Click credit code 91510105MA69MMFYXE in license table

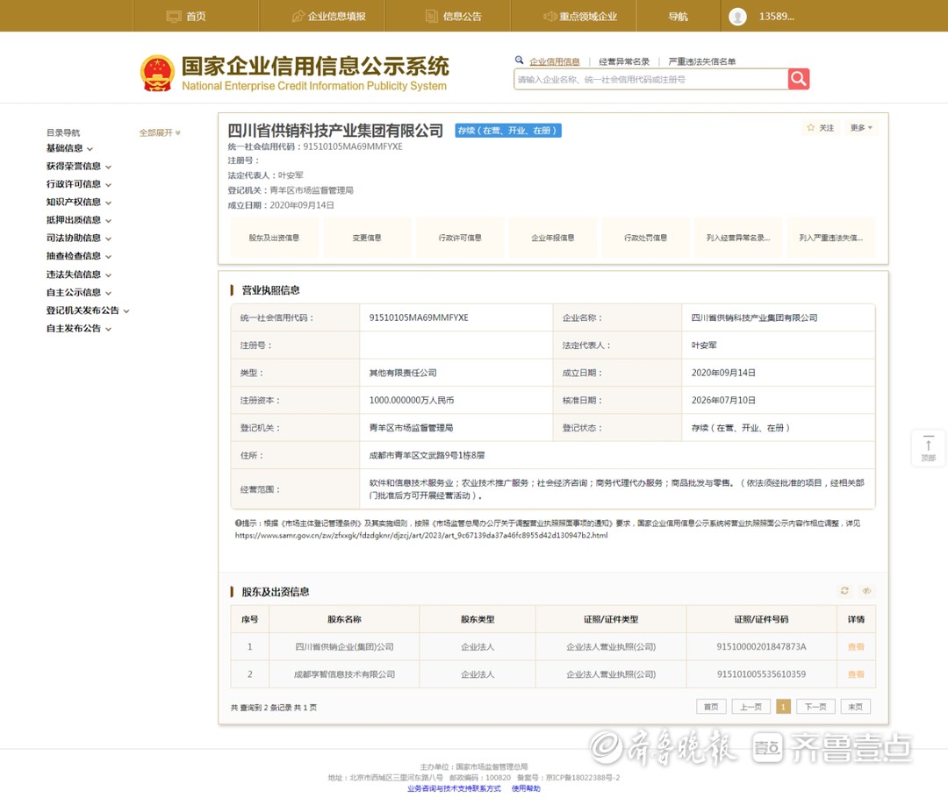(x=419, y=317)
